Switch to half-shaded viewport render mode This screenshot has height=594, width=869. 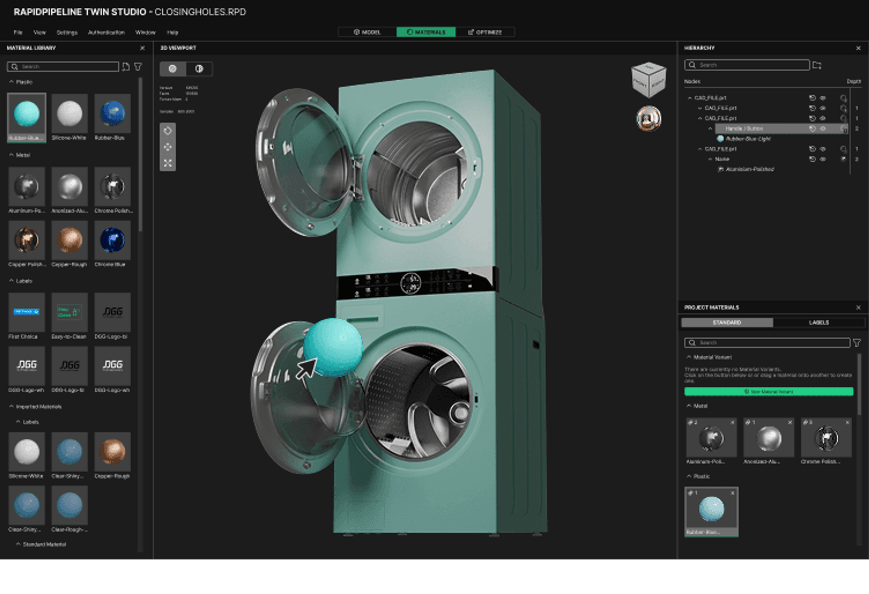pyautogui.click(x=199, y=69)
